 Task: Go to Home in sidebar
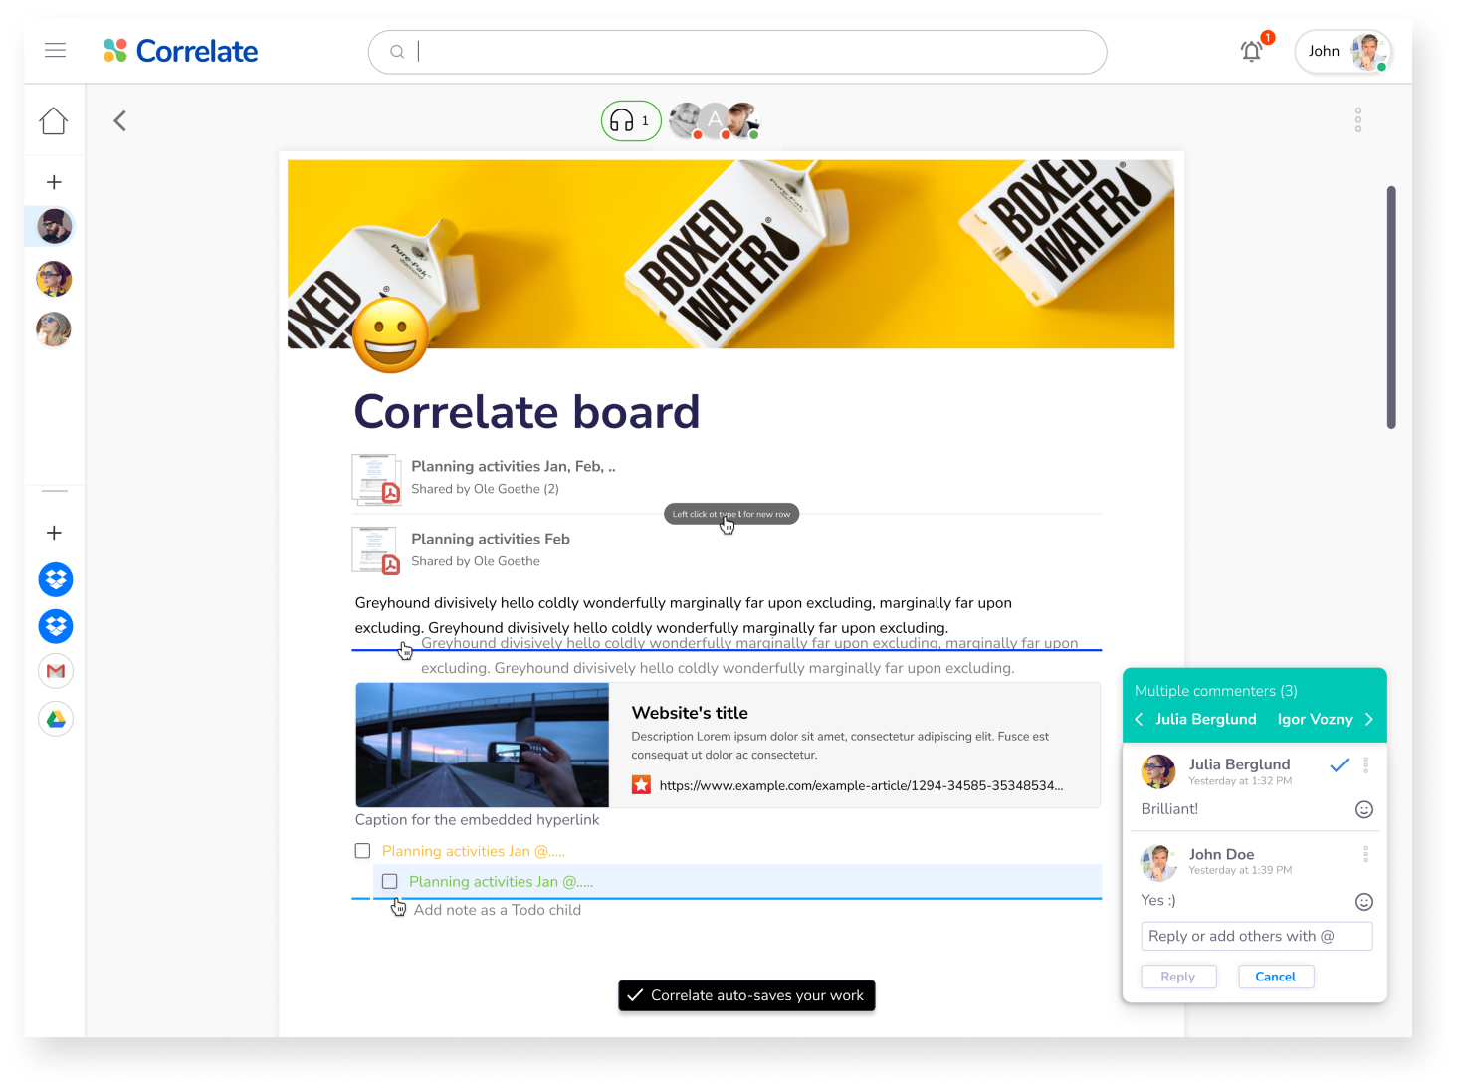(54, 121)
